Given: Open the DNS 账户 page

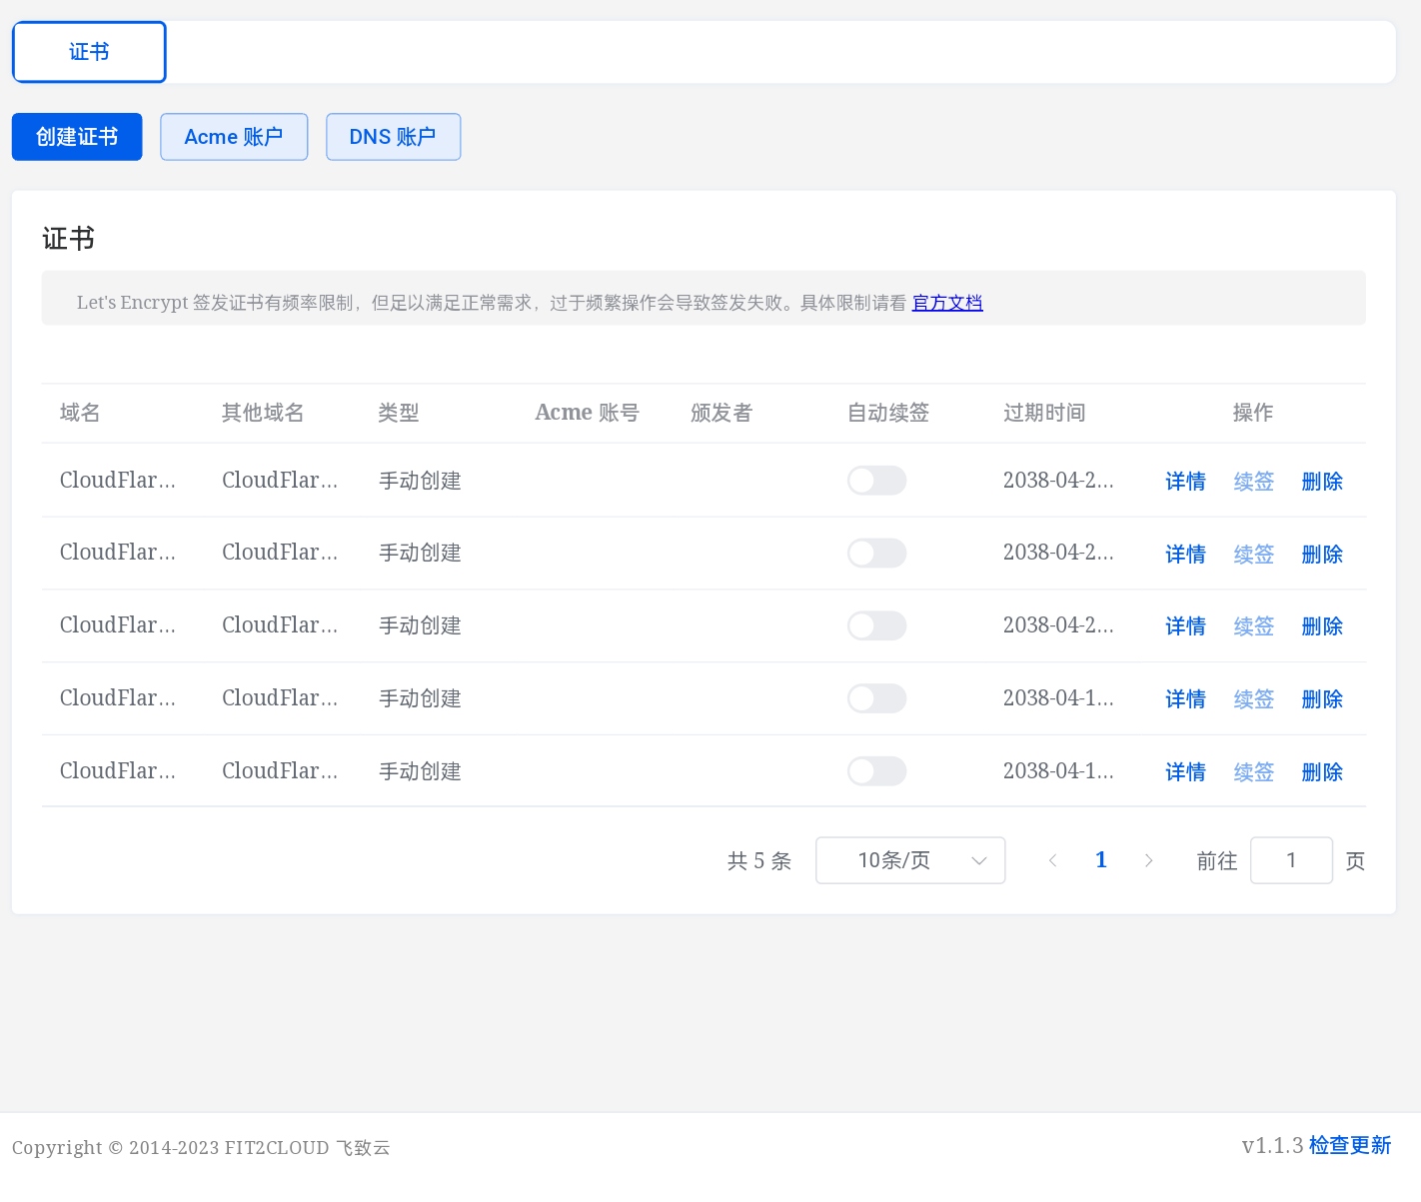Looking at the screenshot, I should (x=393, y=136).
